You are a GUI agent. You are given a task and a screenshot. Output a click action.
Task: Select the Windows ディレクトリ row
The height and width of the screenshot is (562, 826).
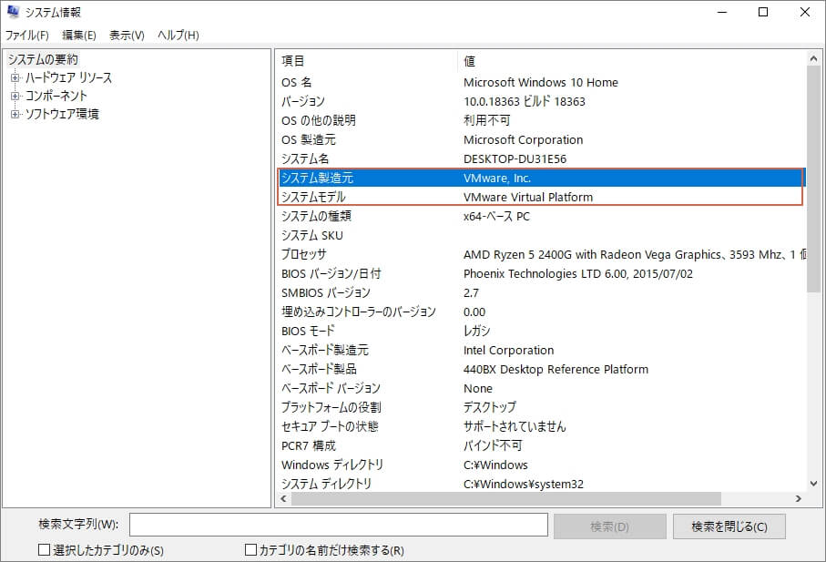[541, 465]
